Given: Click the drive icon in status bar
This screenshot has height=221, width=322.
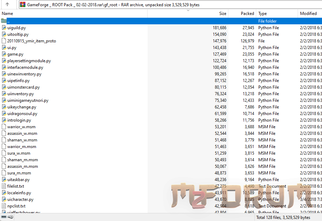Looking at the screenshot, I should pyautogui.click(x=4, y=217).
